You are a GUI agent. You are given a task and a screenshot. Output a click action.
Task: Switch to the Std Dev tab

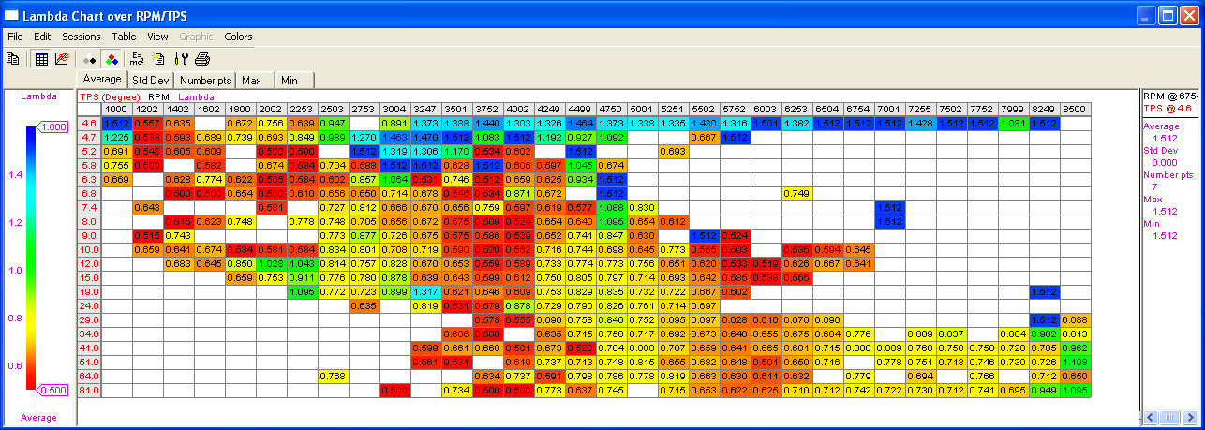150,80
